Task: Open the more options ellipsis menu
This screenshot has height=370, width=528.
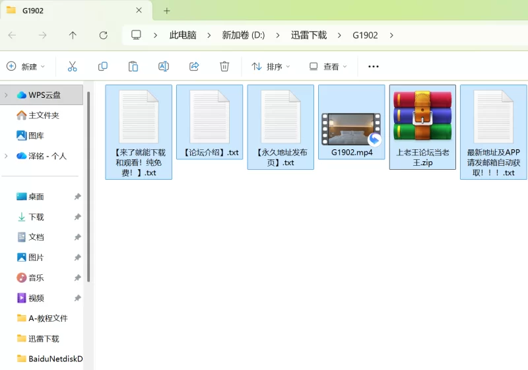Action: point(374,66)
